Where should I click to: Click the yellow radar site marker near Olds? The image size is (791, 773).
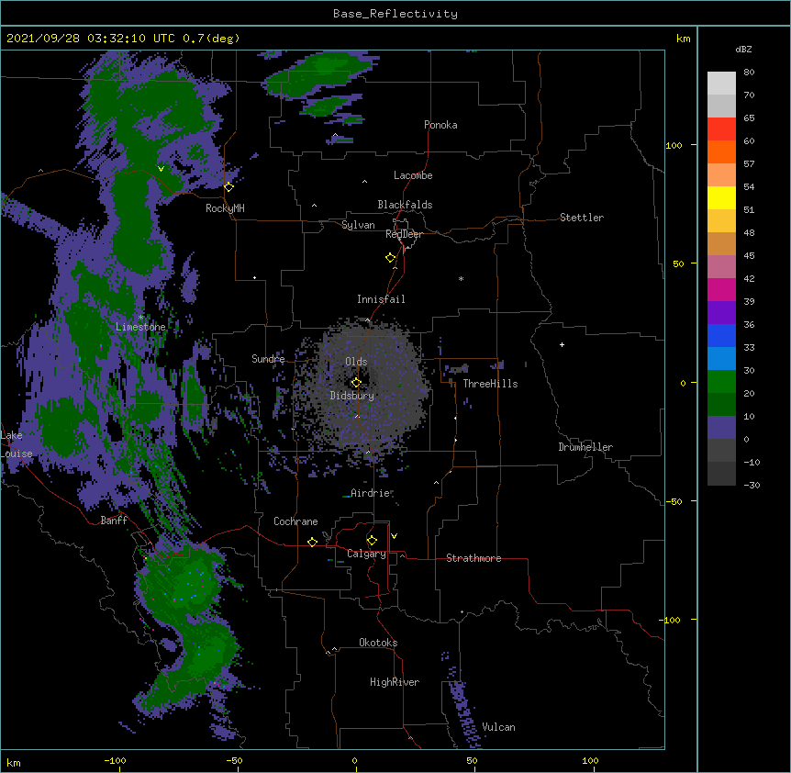point(356,383)
